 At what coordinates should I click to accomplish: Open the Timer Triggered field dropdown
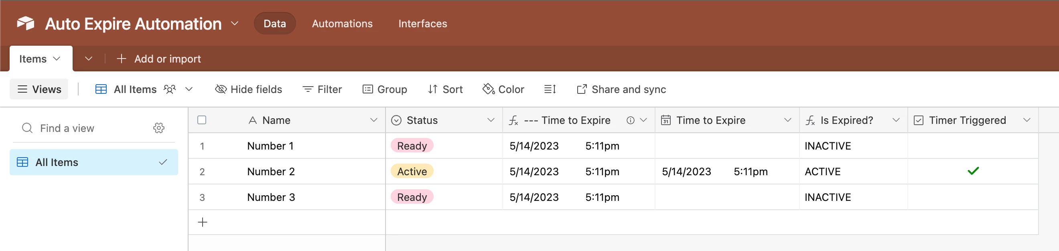[x=1027, y=120]
